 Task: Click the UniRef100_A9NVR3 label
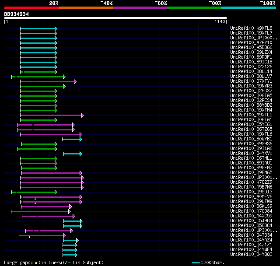coord(251,86)
